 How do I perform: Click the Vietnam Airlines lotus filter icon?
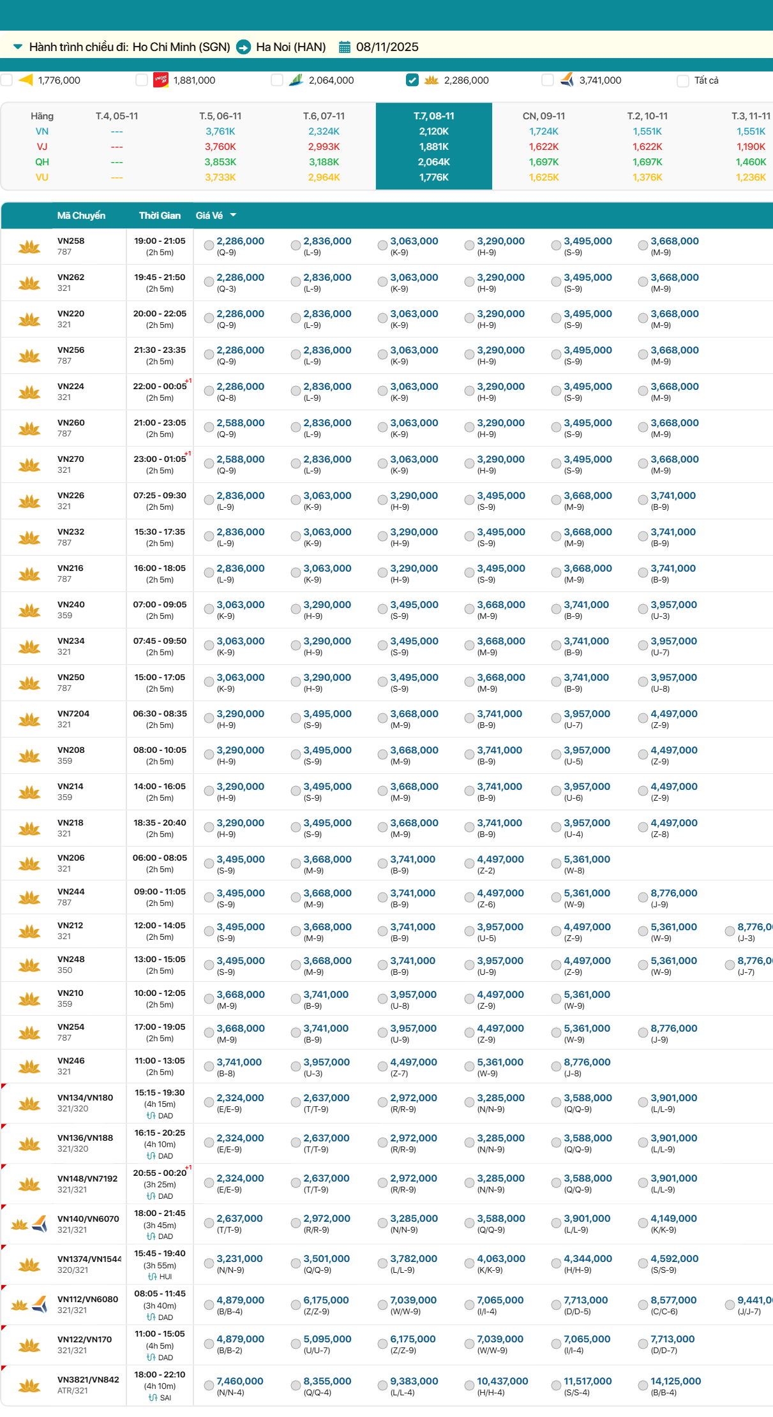(x=431, y=80)
